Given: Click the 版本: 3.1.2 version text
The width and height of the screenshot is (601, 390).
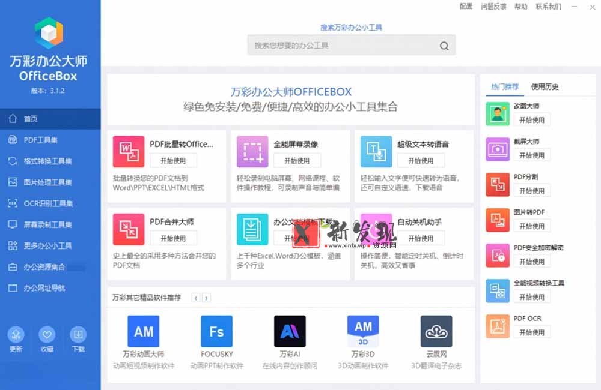Looking at the screenshot, I should (48, 91).
